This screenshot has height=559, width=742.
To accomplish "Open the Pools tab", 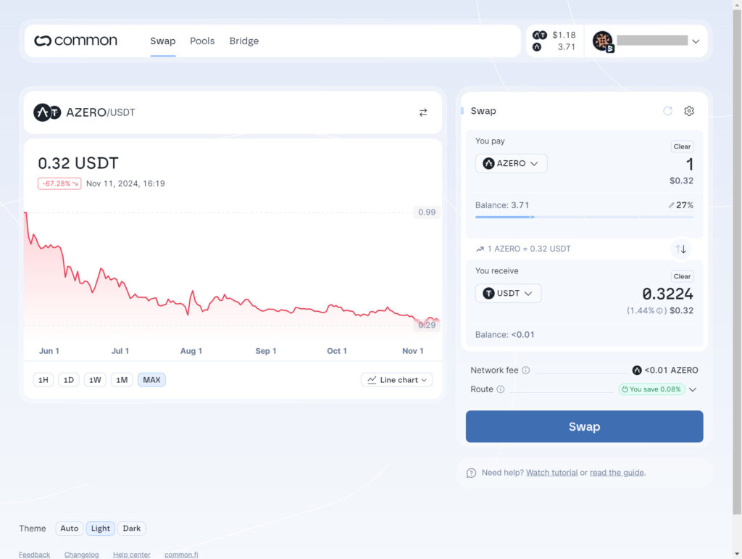I will click(x=202, y=41).
